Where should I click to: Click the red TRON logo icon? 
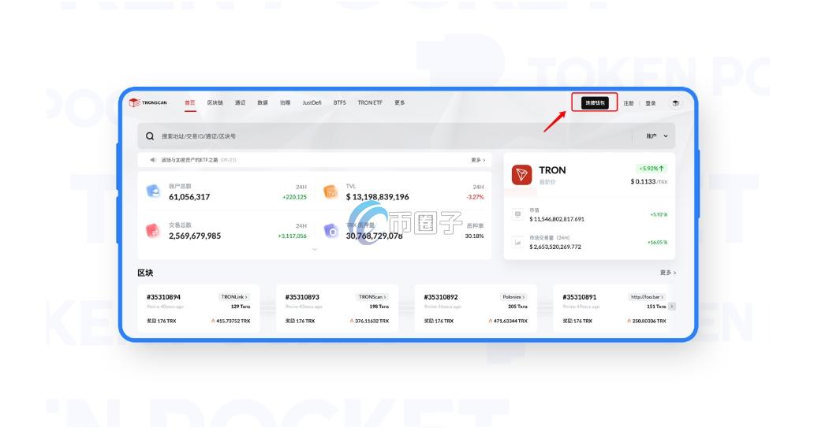(521, 175)
